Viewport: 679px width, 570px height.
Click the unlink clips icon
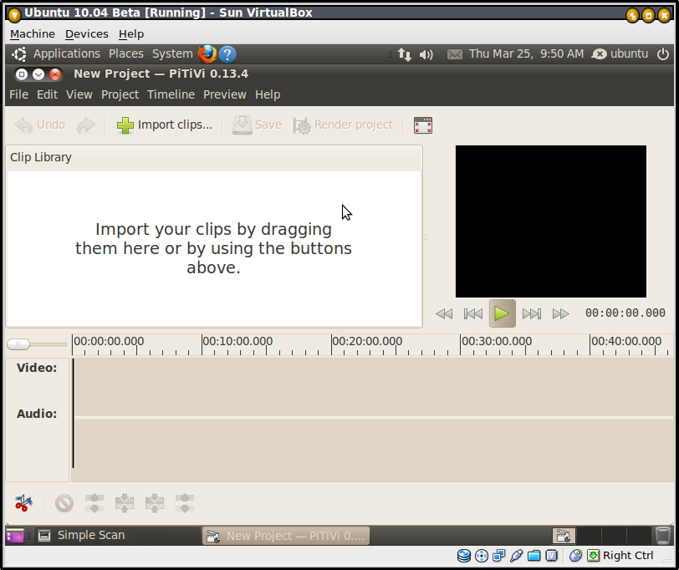(94, 503)
